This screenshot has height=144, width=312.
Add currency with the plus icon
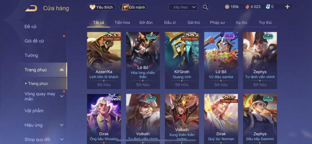click(x=287, y=7)
